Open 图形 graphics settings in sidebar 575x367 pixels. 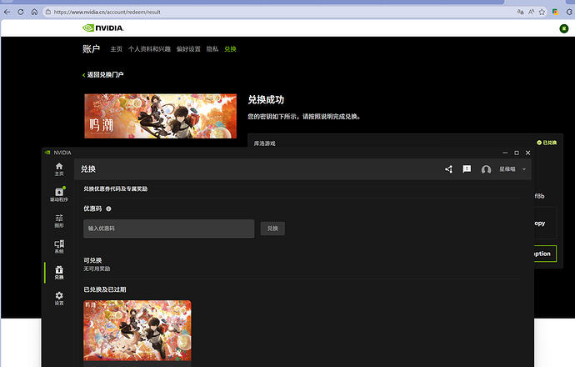[59, 221]
